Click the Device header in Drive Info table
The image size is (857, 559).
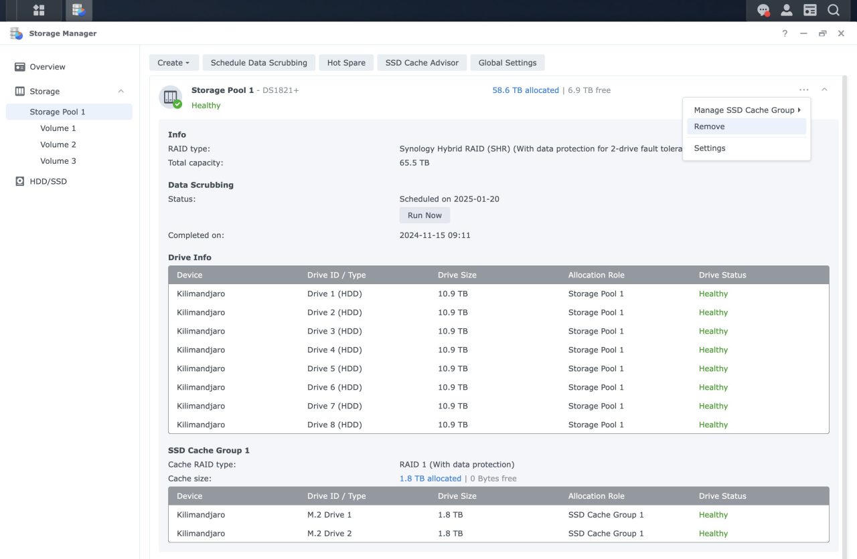[189, 275]
